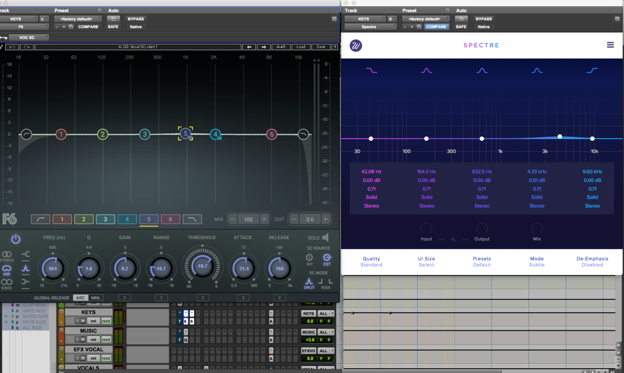Select Spectre's high shelf shape icon

592,70
